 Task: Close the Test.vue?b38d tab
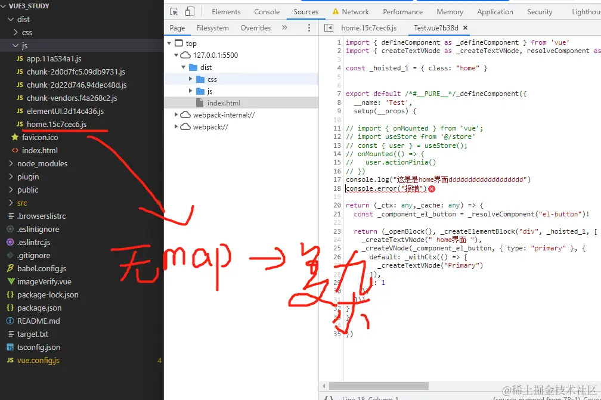coord(465,27)
